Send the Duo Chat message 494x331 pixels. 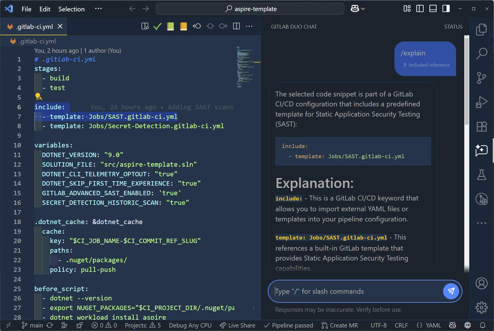point(451,291)
